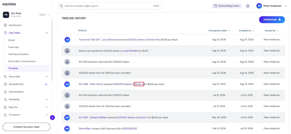The width and height of the screenshot is (291, 134).
Task: Open Series A link in Peter Henry row
Action: (x=139, y=84)
